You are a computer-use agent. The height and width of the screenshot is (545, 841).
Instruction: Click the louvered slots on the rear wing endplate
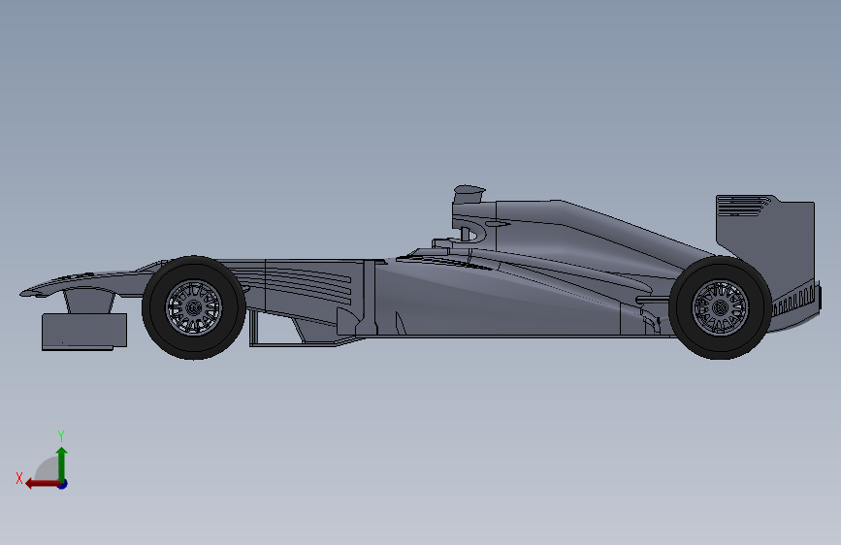point(742,206)
